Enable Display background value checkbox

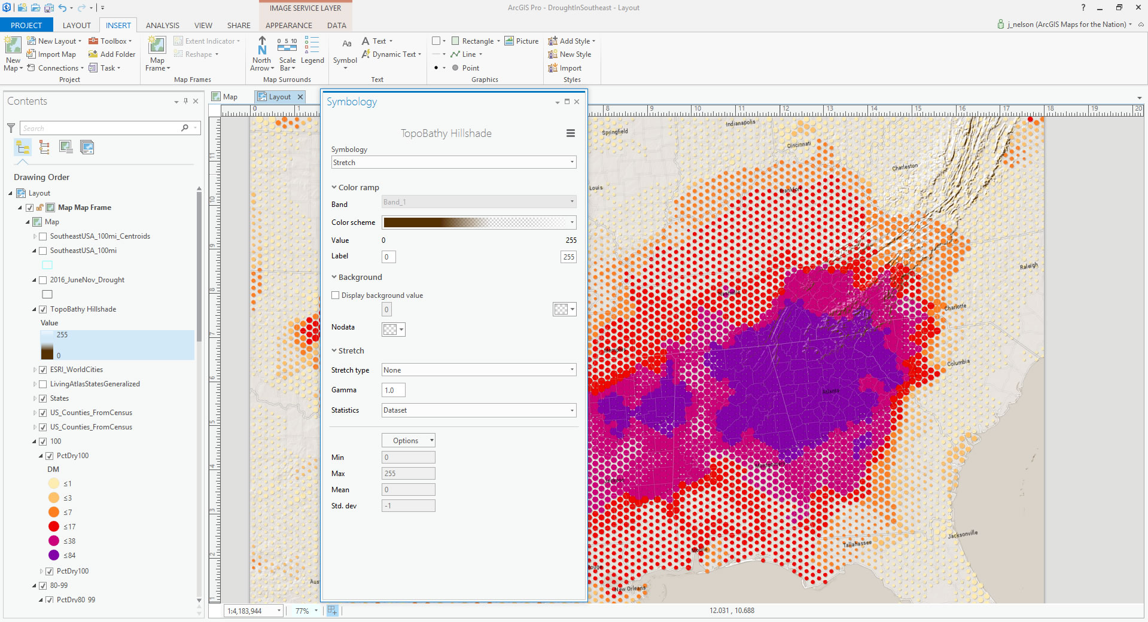click(336, 295)
